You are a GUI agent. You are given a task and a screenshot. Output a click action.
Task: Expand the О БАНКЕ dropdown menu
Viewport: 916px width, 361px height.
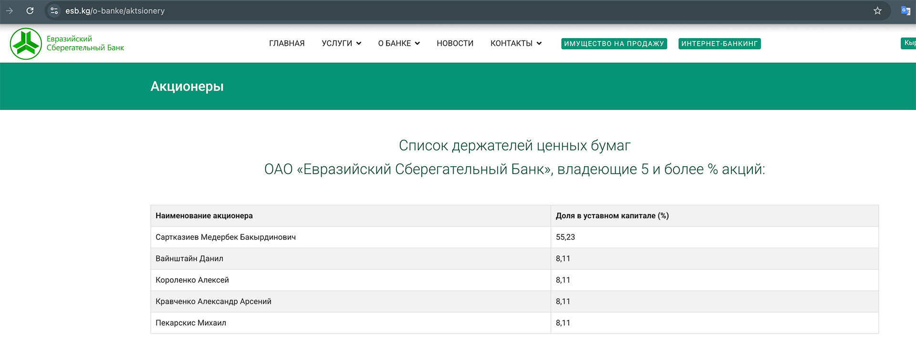click(x=399, y=43)
